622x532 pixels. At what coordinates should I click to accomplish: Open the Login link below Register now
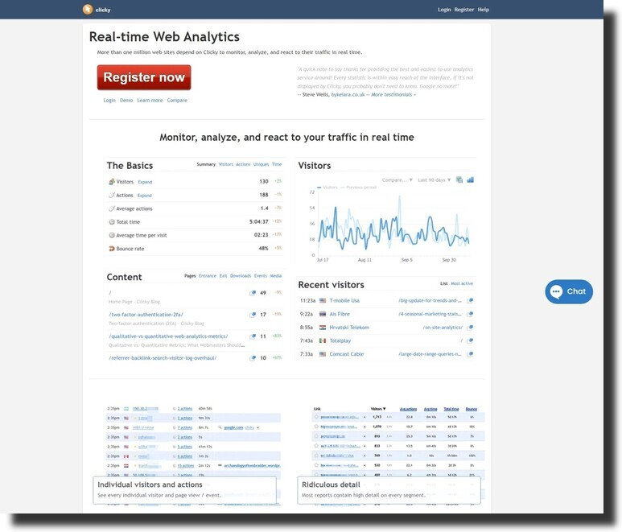coord(109,101)
